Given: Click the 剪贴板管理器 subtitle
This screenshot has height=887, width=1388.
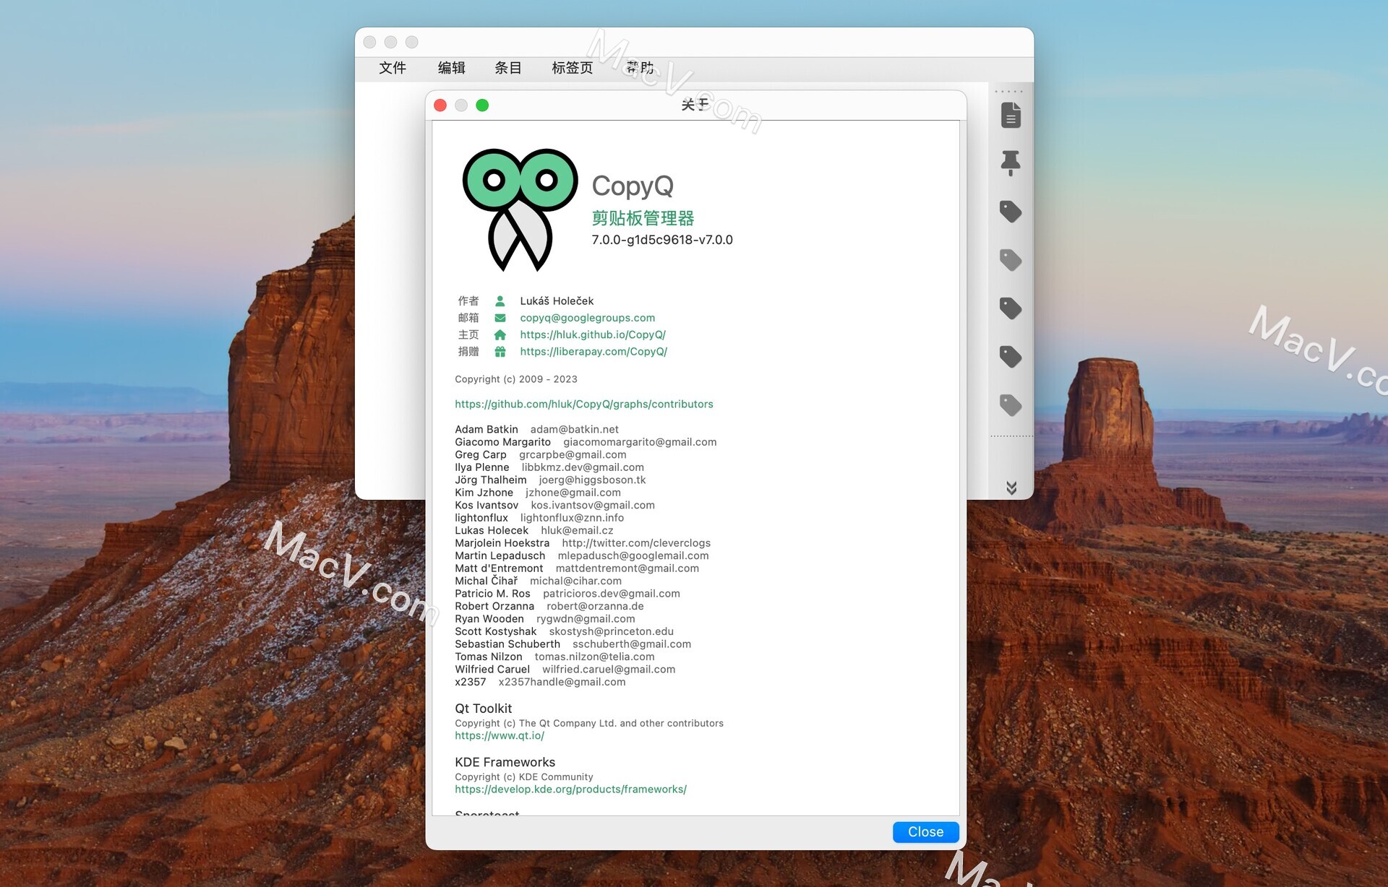Looking at the screenshot, I should click(643, 218).
